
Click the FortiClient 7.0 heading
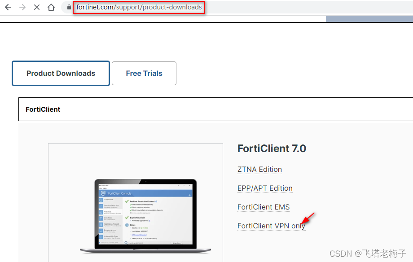coord(272,148)
